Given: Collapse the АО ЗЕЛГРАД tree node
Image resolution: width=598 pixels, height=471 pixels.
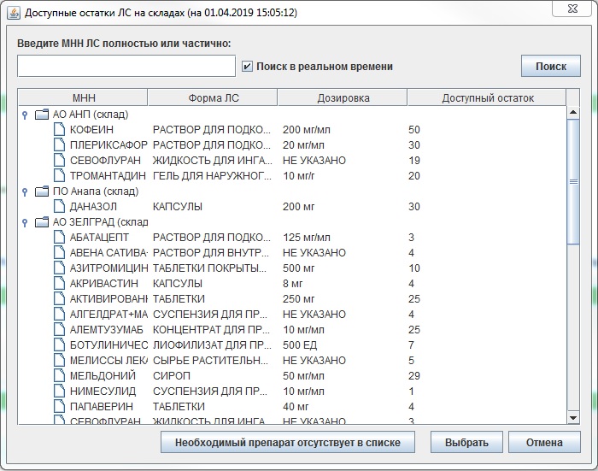Looking at the screenshot, I should click(25, 222).
